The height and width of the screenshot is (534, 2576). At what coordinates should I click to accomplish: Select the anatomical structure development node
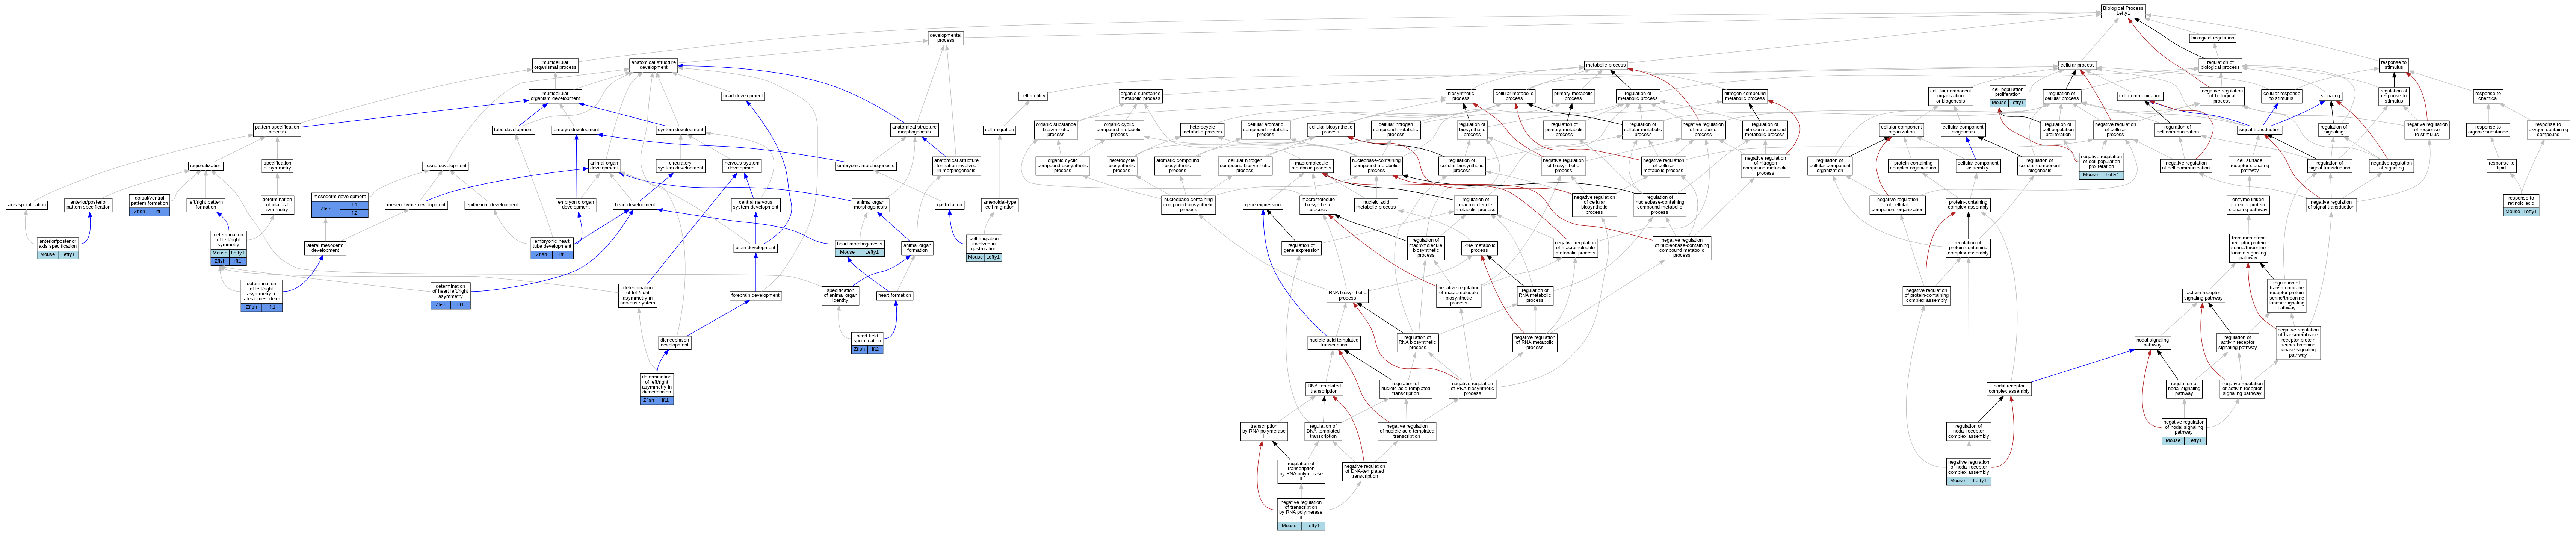pyautogui.click(x=653, y=65)
